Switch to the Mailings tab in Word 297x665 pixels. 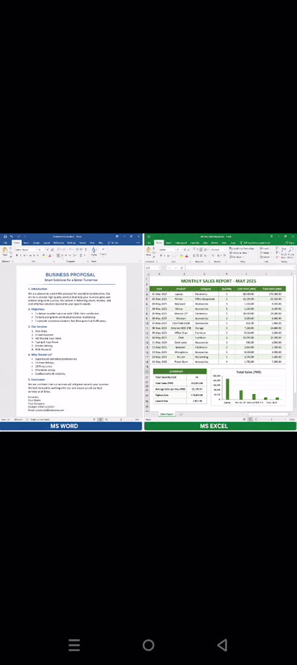71,242
